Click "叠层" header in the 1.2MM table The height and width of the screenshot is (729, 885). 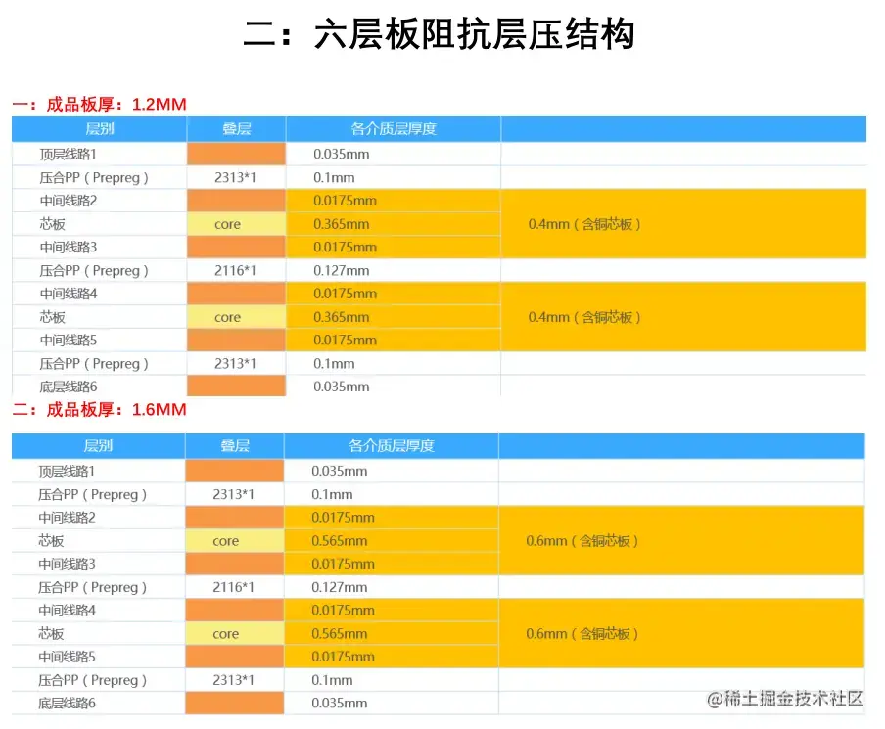coord(237,129)
